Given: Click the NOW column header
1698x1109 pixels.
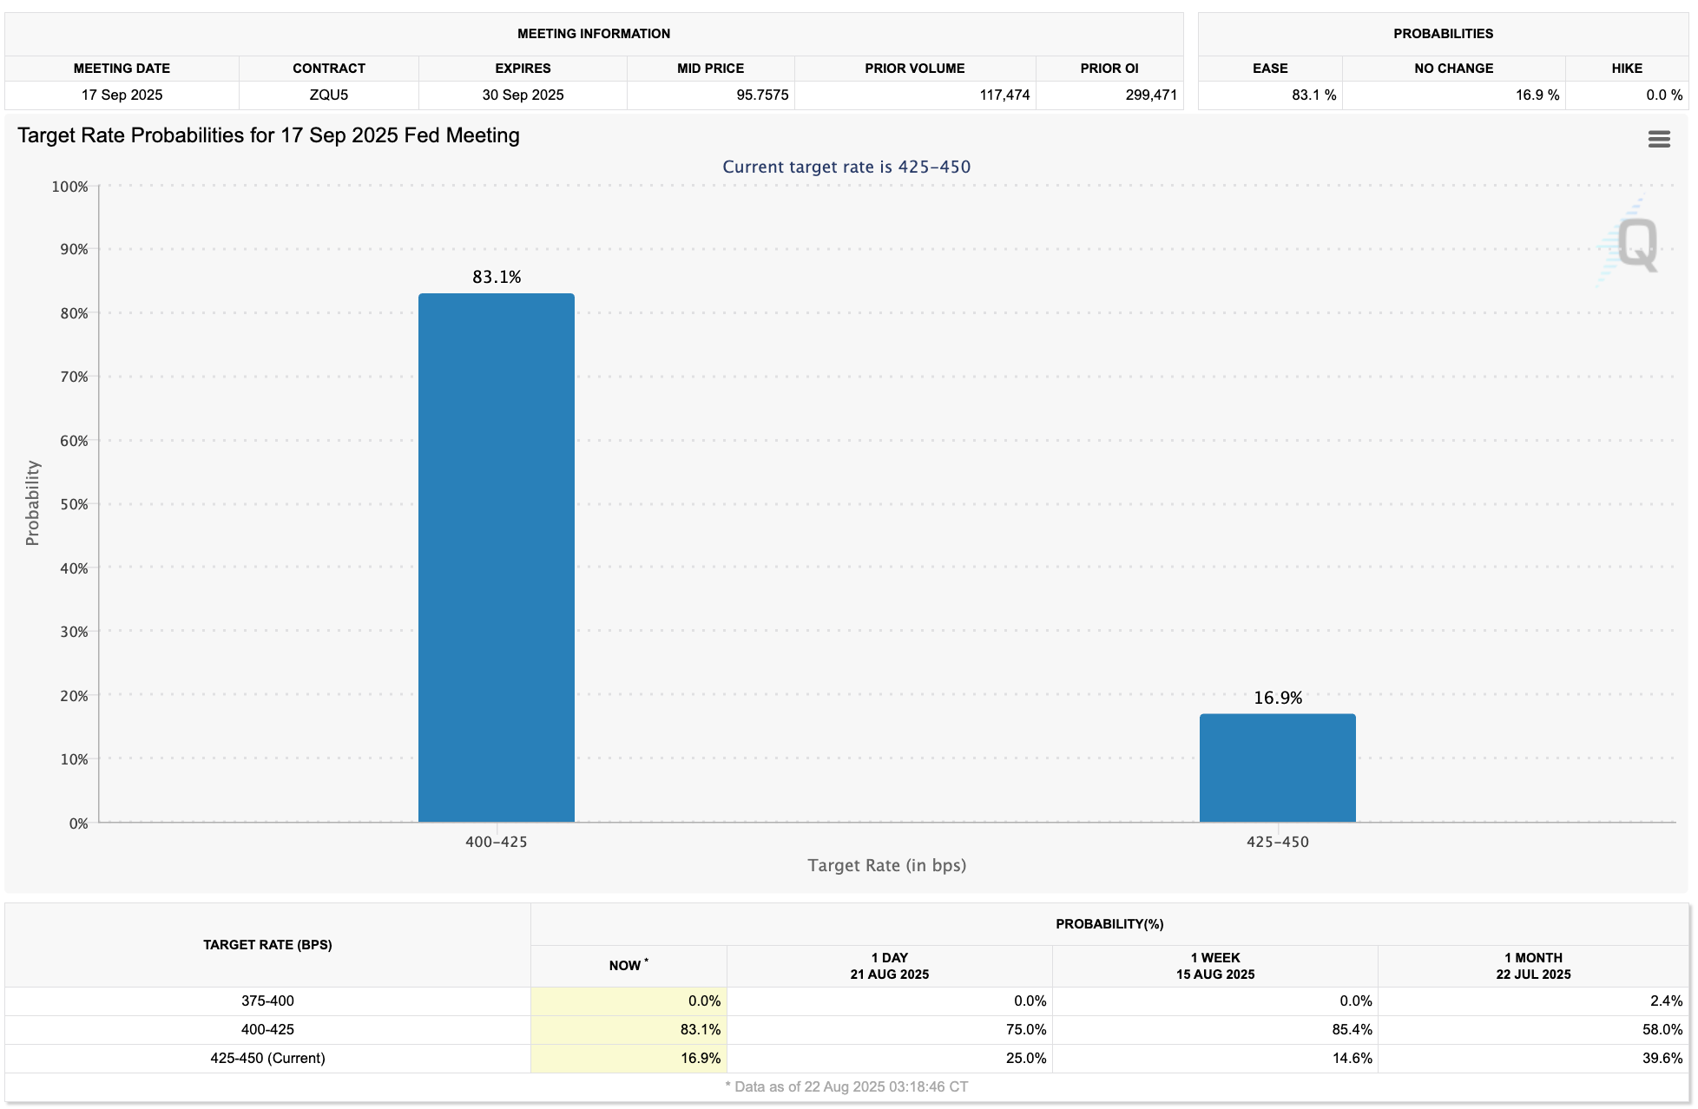Looking at the screenshot, I should [x=628, y=965].
